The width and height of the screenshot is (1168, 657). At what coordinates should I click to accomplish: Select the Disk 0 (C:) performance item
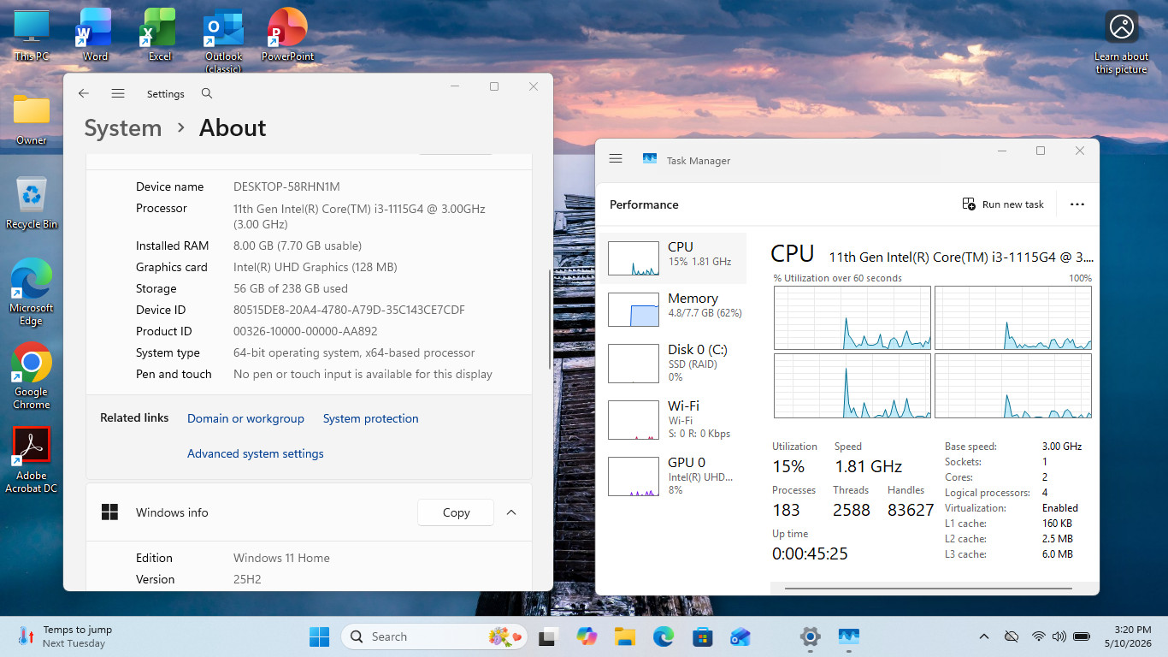[673, 363]
